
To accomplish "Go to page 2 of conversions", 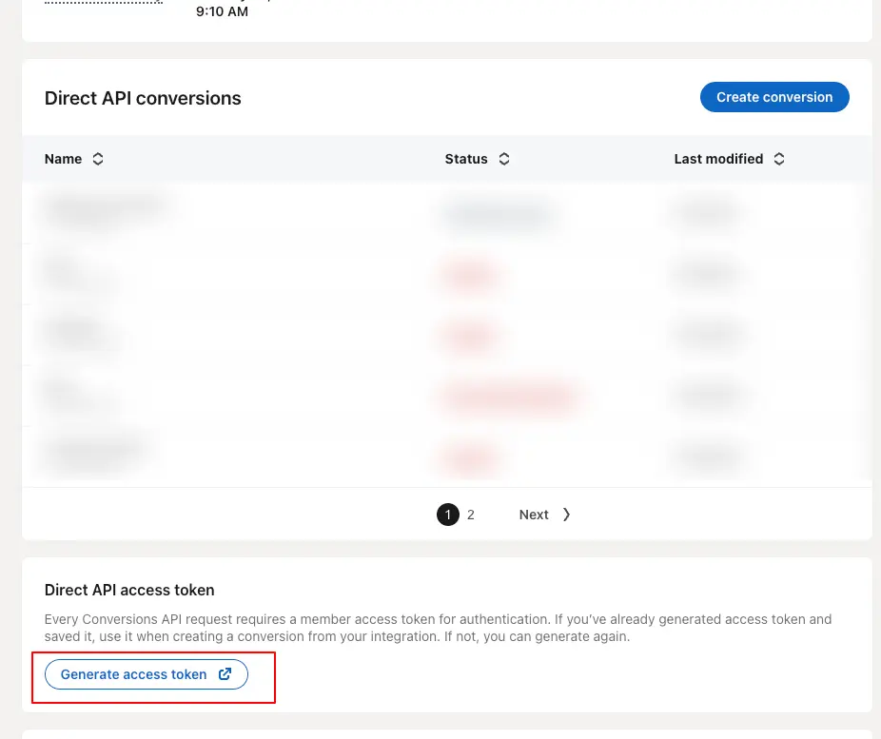I will [x=470, y=515].
